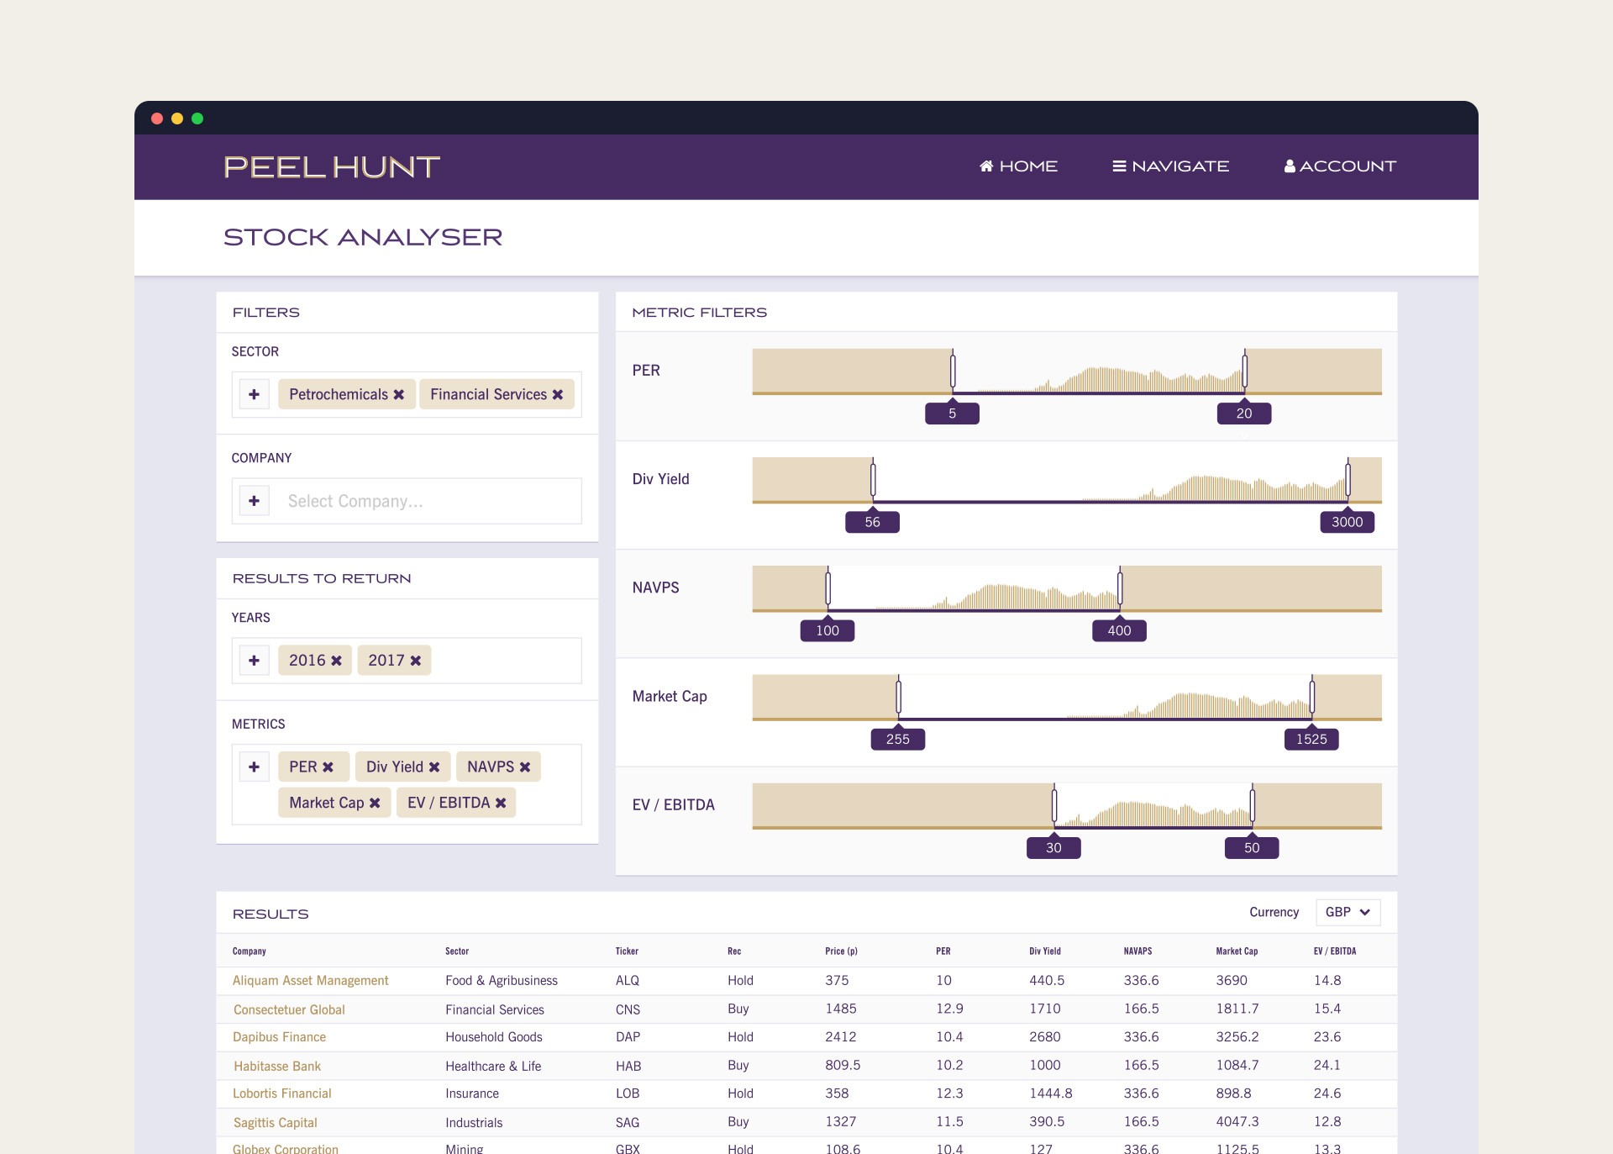Add a year with the plus icon

(x=254, y=661)
